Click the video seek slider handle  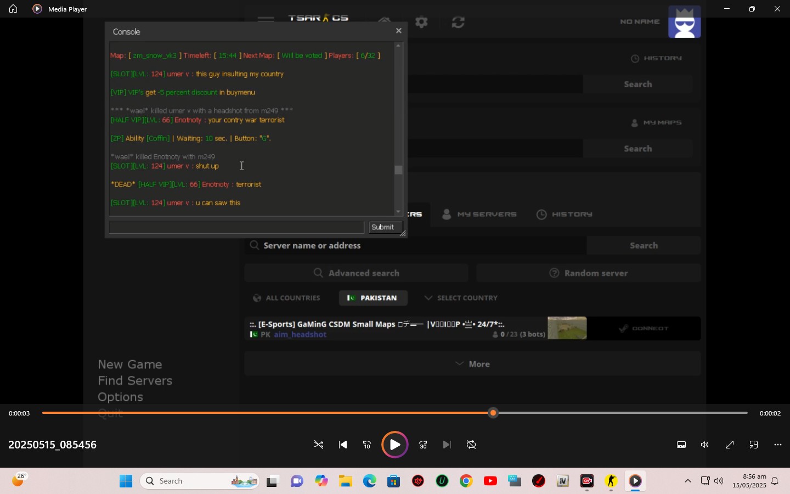click(x=494, y=413)
